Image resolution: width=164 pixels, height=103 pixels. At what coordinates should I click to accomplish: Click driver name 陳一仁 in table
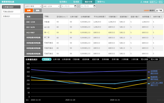[47, 32]
